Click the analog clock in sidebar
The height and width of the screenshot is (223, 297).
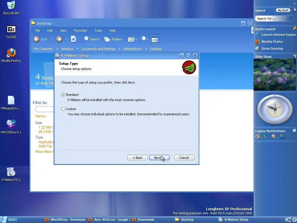click(275, 109)
